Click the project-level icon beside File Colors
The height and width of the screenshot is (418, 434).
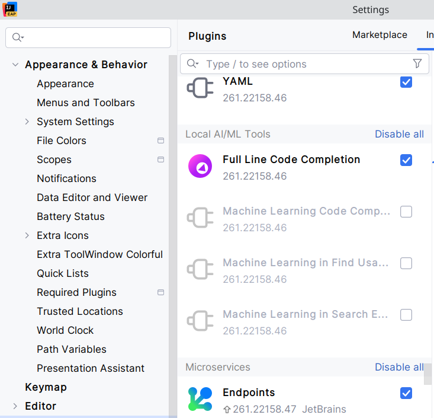click(x=160, y=141)
